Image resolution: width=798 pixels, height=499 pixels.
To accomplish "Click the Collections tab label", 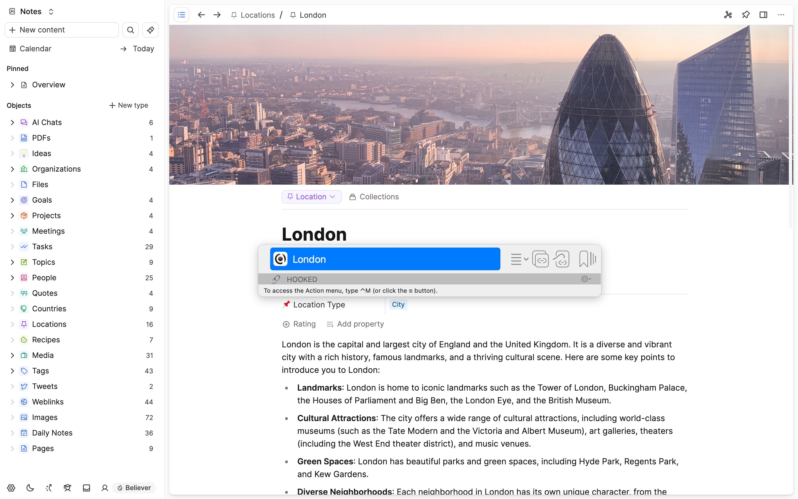I will coord(379,197).
